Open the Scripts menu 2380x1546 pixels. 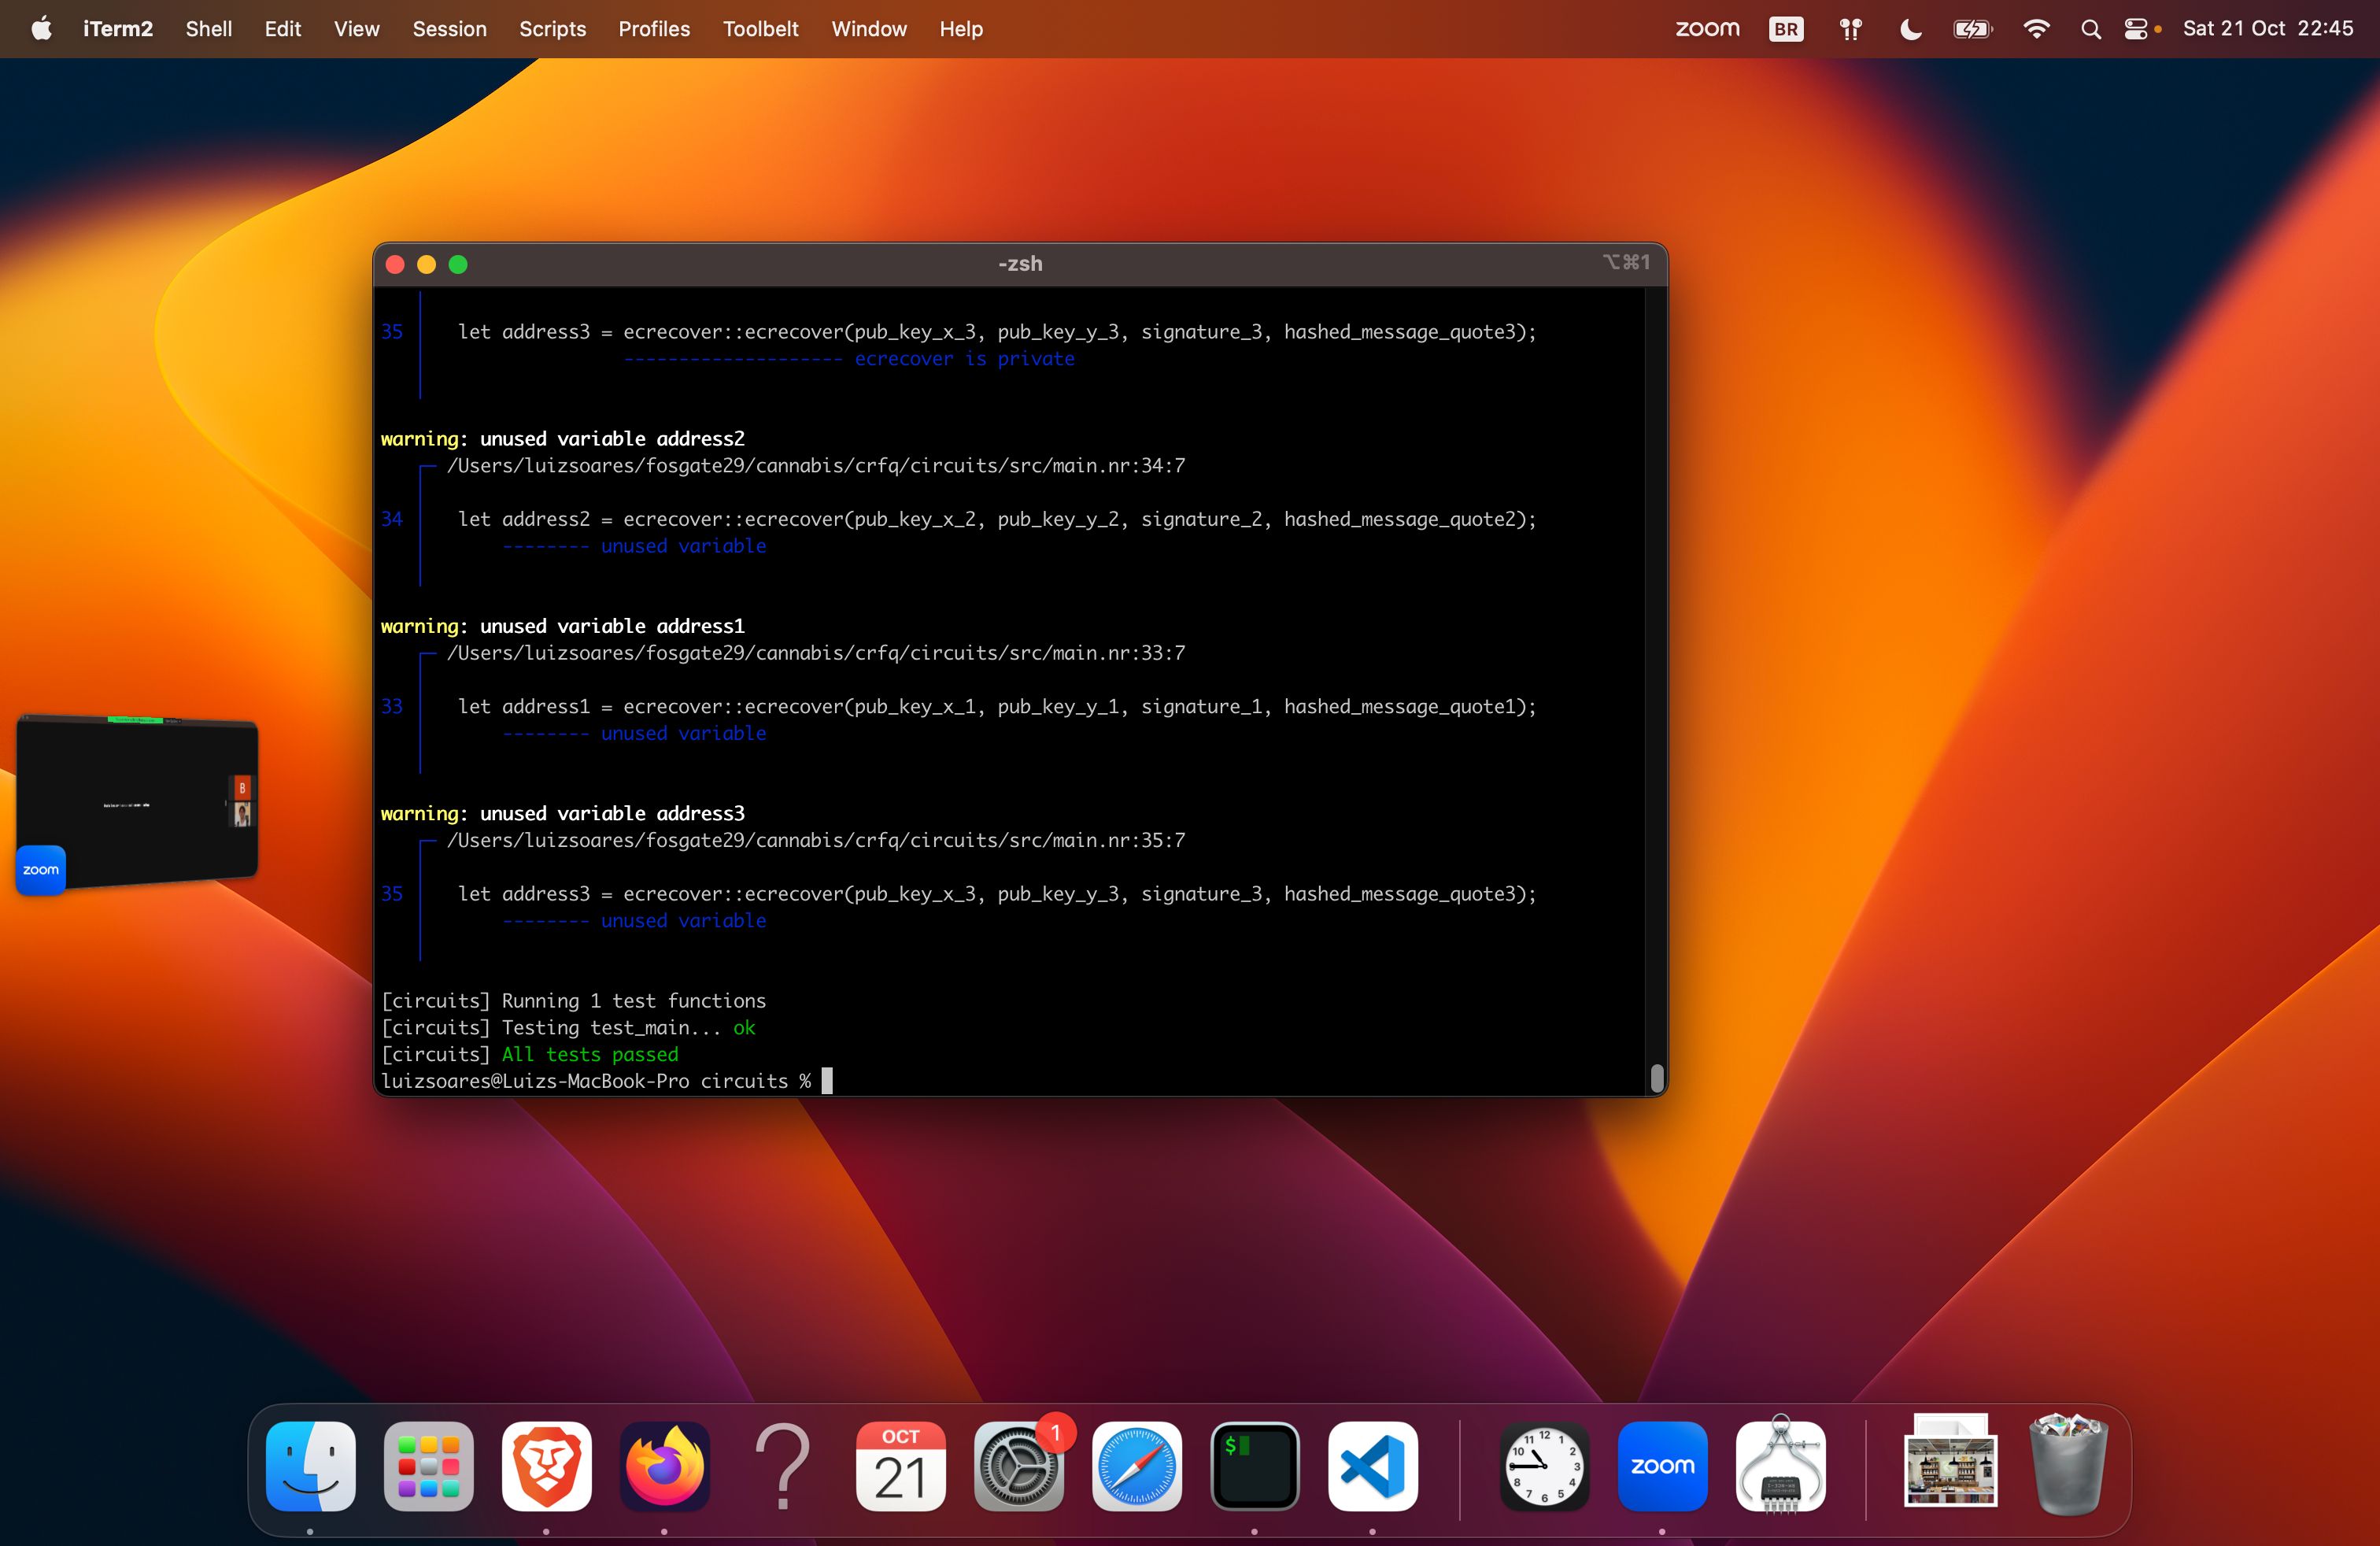552,28
